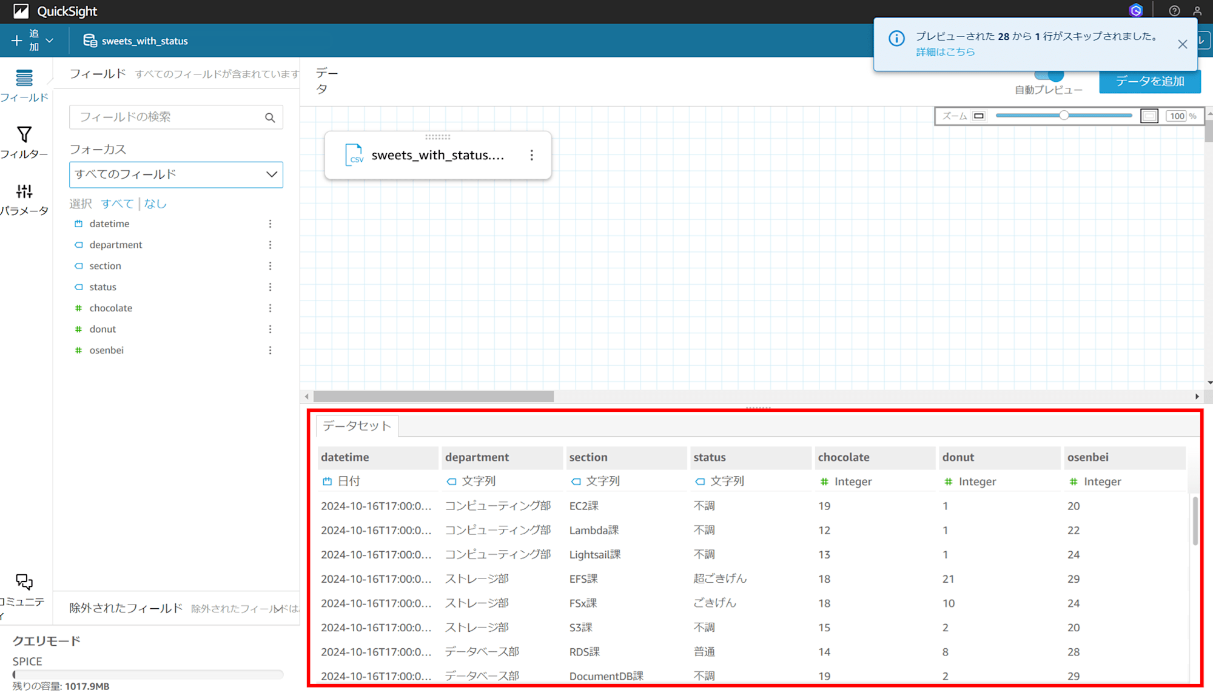The width and height of the screenshot is (1213, 693).
Task: Select the status field in list
Action: tap(102, 287)
